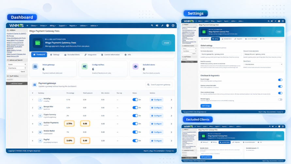Click the highlighted 2.75% Kashier percentage

(x=69, y=124)
